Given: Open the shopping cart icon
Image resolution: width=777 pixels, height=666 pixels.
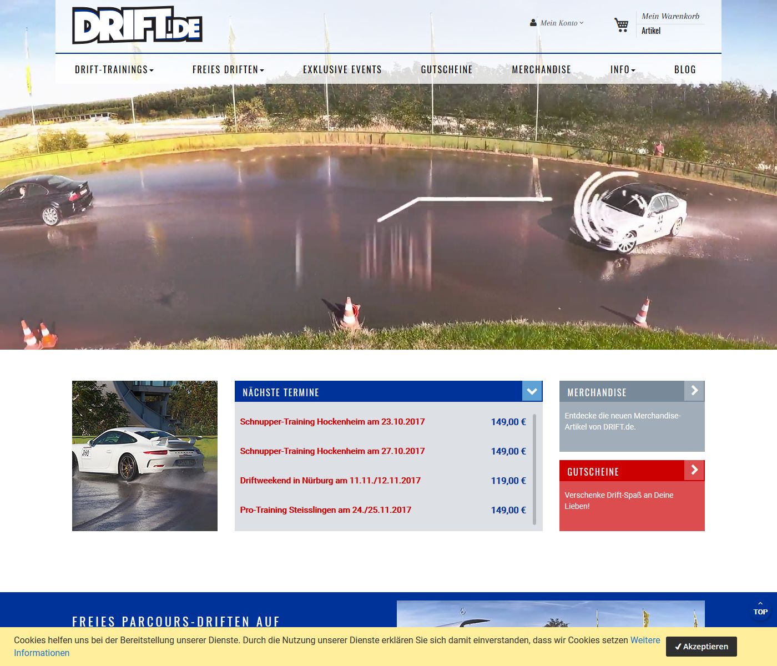Looking at the screenshot, I should pos(621,24).
